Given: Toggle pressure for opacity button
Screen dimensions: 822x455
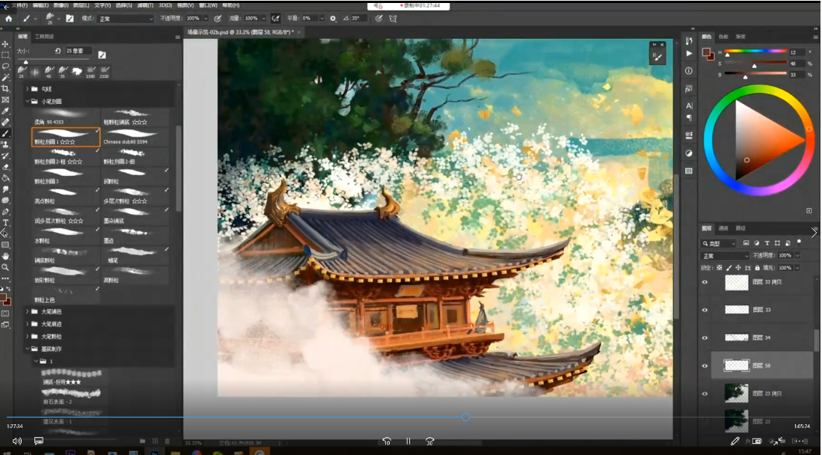Looking at the screenshot, I should [x=218, y=19].
